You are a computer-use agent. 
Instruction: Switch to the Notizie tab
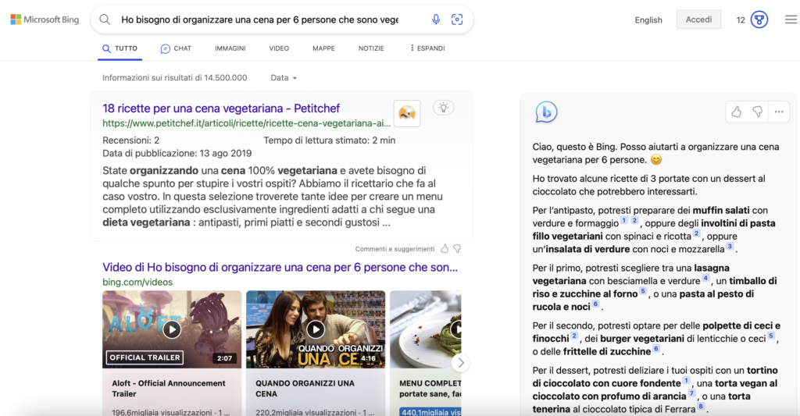(x=371, y=48)
